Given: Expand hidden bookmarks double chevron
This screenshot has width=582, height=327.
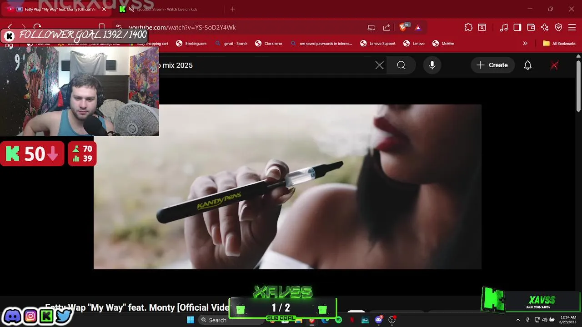Looking at the screenshot, I should click(x=525, y=44).
